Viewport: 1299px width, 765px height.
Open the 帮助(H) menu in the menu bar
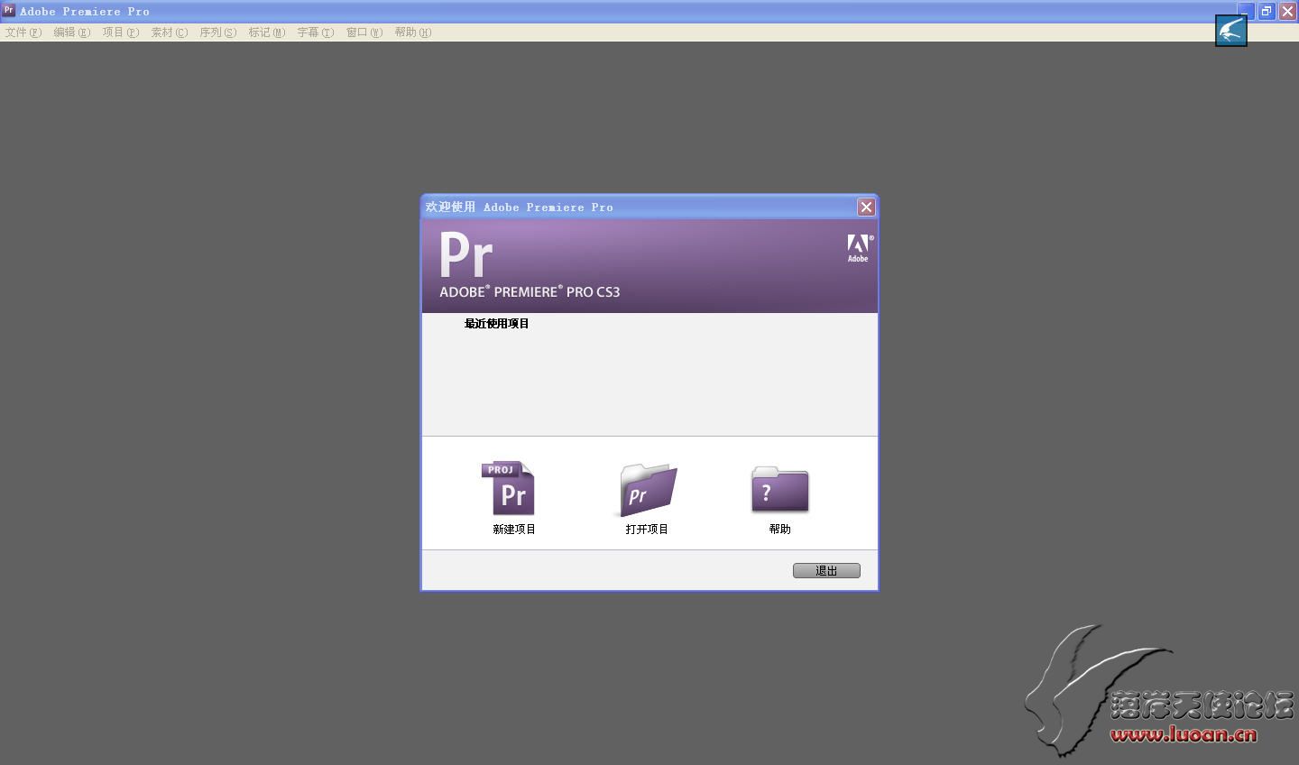tap(413, 32)
